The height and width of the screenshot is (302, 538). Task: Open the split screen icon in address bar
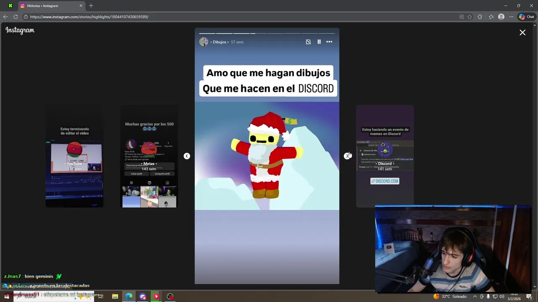[462, 17]
